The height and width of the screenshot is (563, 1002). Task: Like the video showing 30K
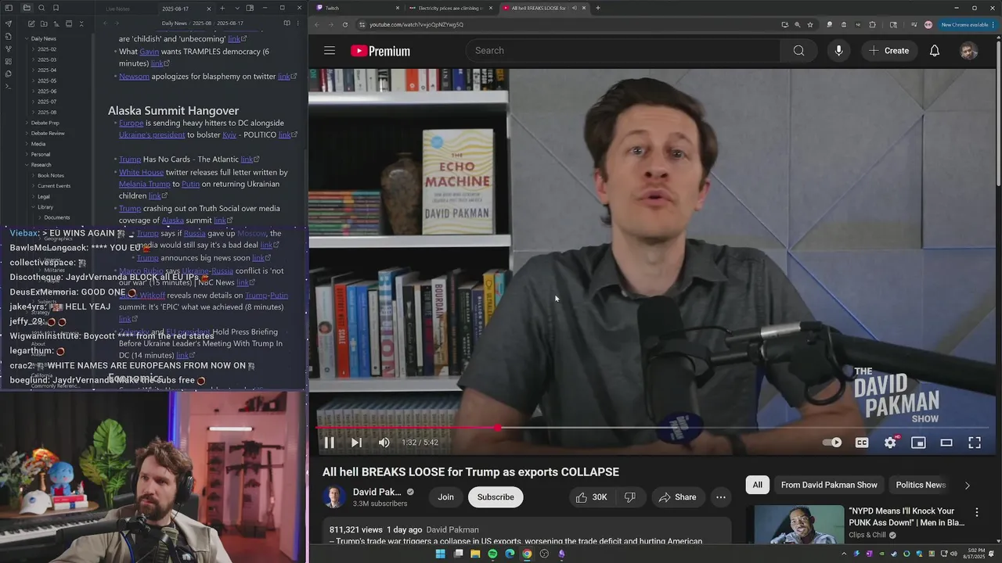coord(592,497)
